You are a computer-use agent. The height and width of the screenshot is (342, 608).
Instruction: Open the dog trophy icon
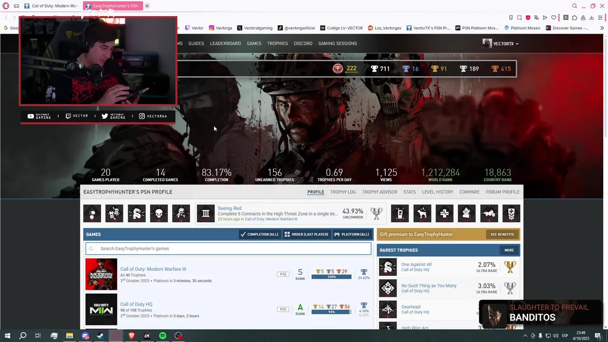click(x=422, y=213)
